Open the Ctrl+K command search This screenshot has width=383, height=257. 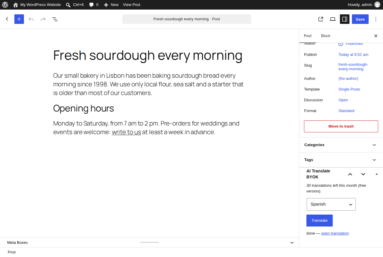[75, 5]
